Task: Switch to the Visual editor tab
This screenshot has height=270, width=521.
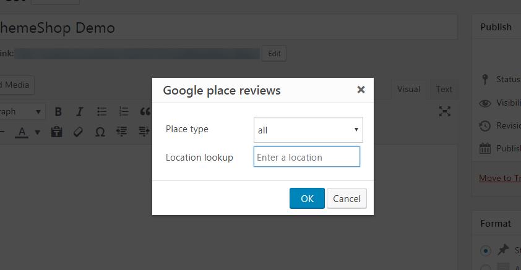Action: pos(408,89)
